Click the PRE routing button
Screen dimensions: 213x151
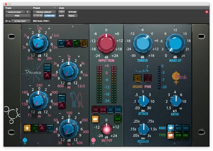pos(96,110)
